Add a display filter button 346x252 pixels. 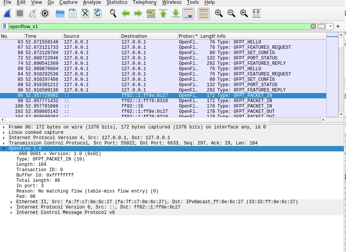point(338,27)
